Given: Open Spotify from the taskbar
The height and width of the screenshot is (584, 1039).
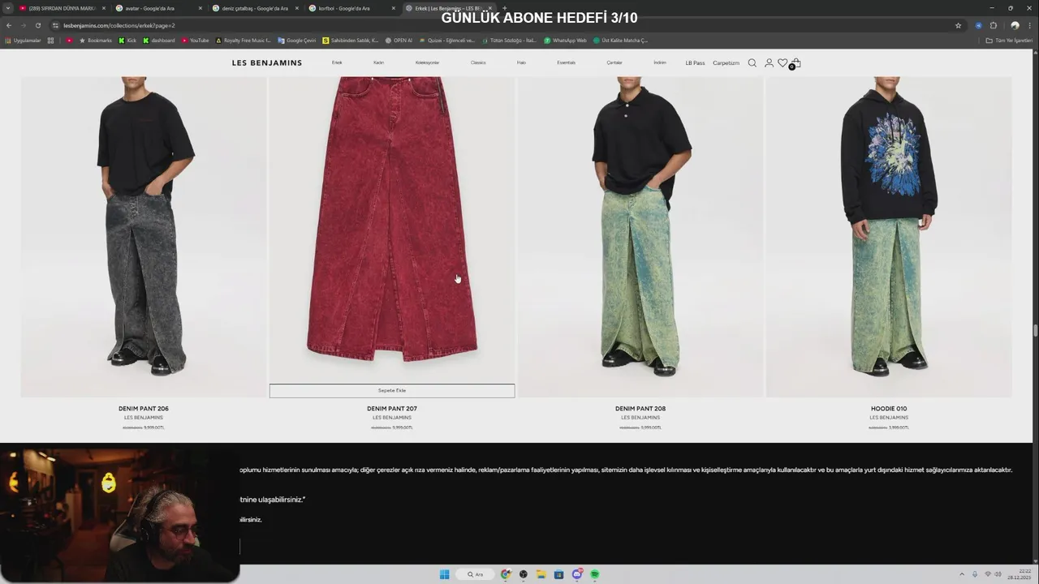Looking at the screenshot, I should click(594, 574).
